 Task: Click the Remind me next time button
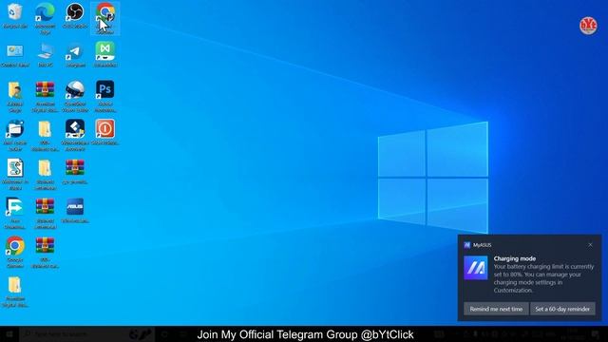pos(496,309)
